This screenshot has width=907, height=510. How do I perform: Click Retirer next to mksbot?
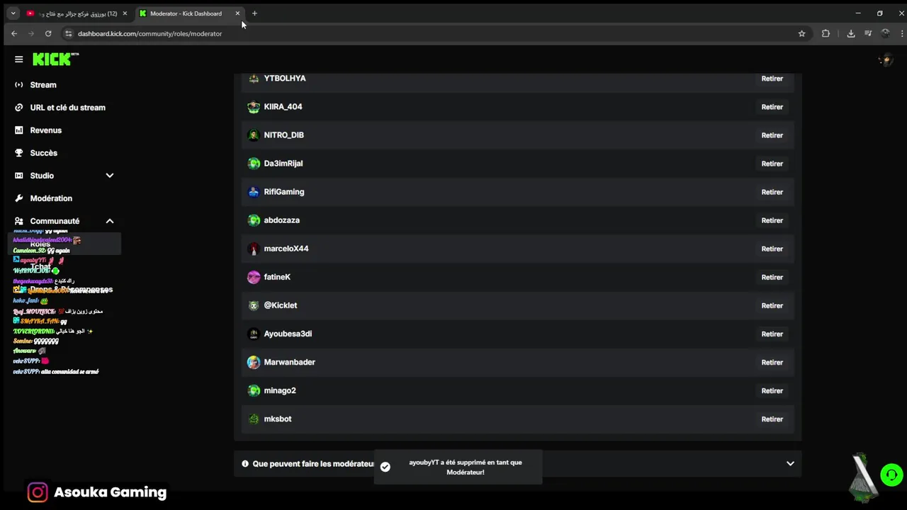[772, 419]
